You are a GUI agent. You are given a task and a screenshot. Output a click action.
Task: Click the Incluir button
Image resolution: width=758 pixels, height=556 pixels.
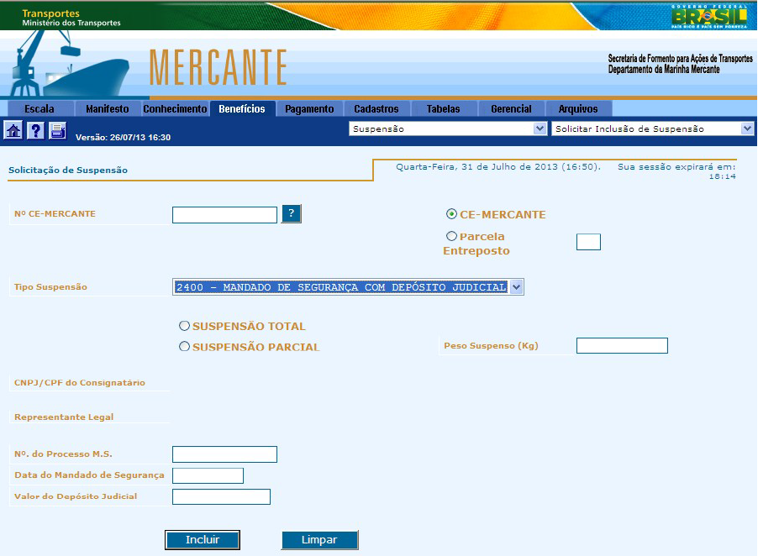coord(203,539)
